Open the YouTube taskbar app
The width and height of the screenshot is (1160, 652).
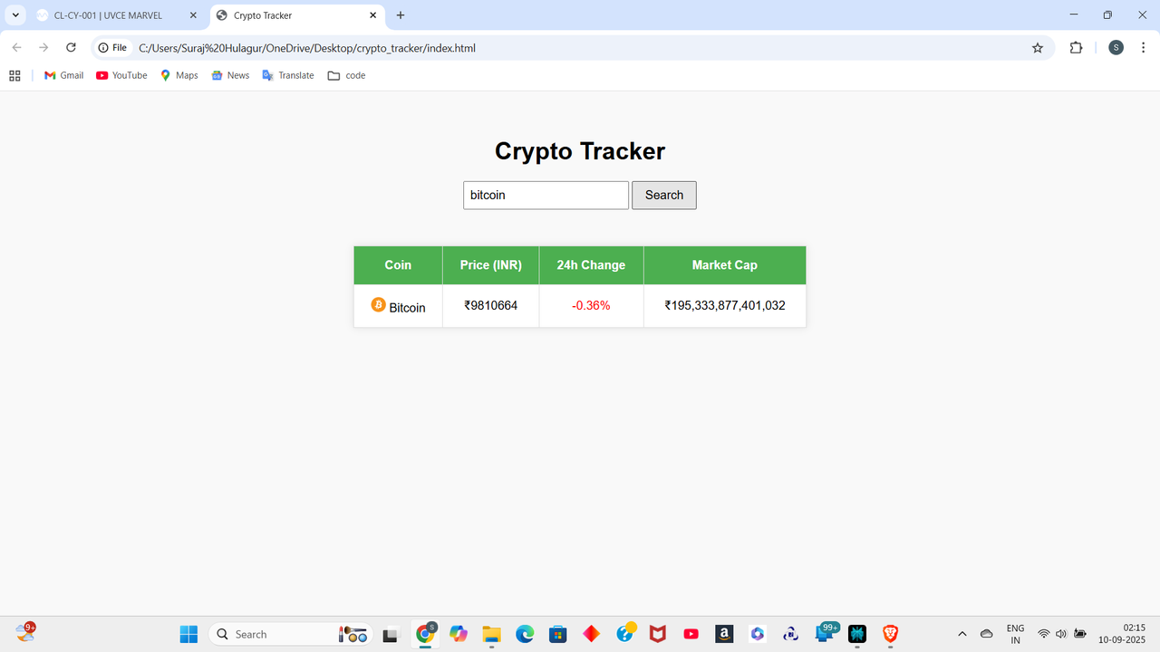point(691,634)
